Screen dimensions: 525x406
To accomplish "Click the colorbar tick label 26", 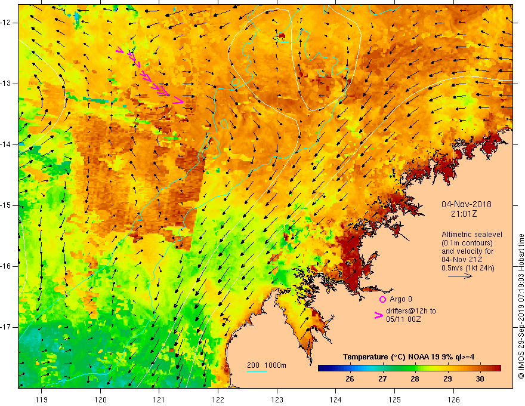I will 350,379.
